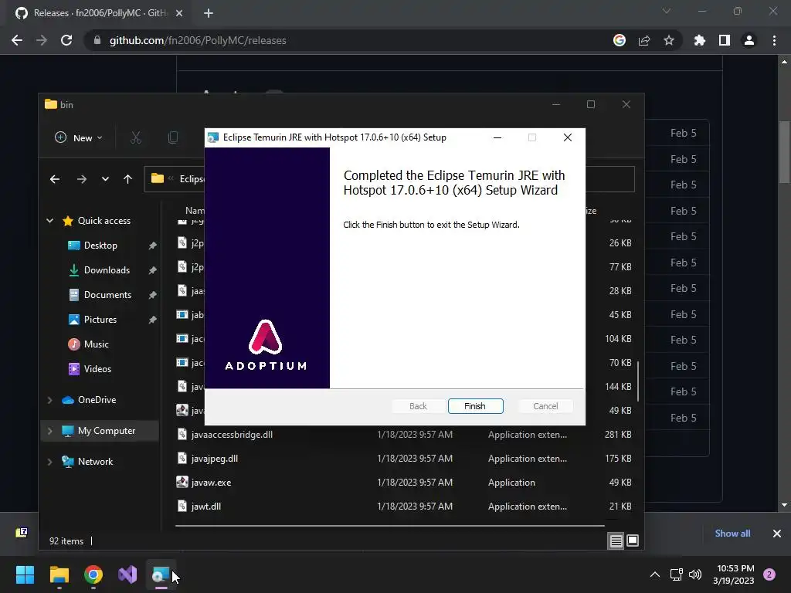
Task: Collapse the Quick access tree node
Action: pos(50,220)
